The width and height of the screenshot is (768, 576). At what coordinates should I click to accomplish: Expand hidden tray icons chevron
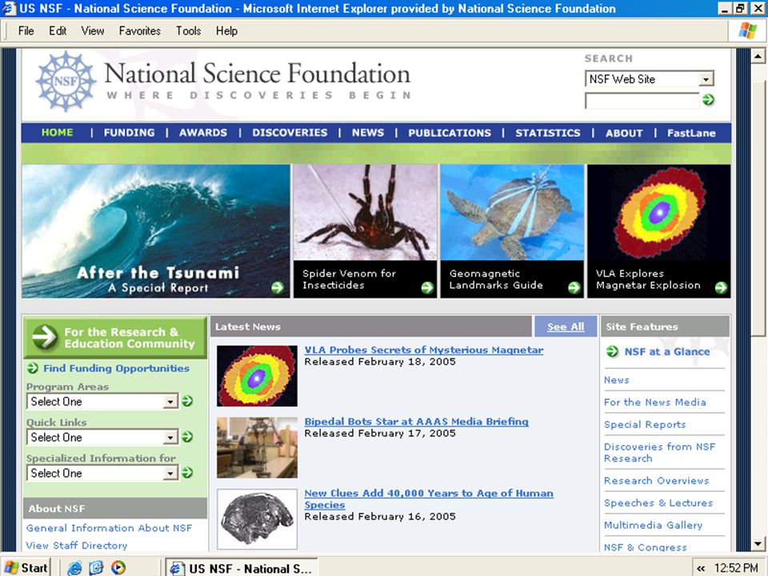pyautogui.click(x=702, y=568)
